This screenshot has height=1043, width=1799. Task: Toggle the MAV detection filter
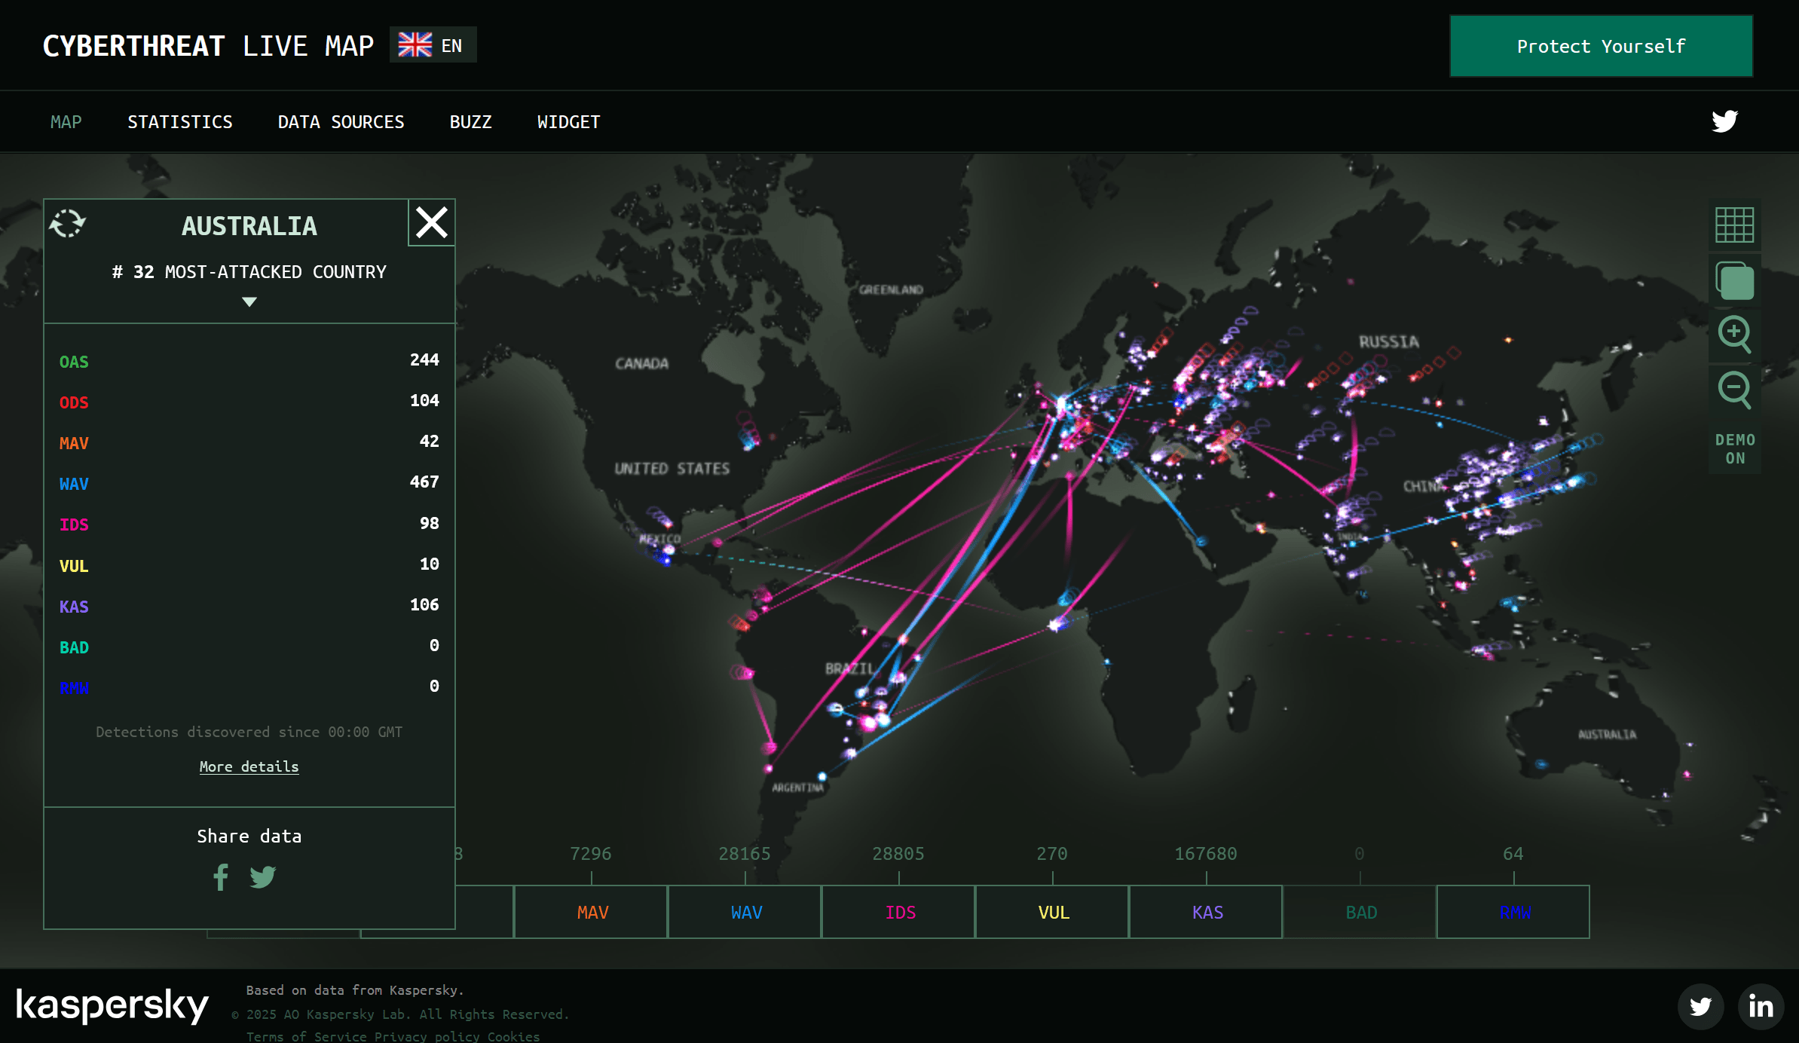pos(591,912)
